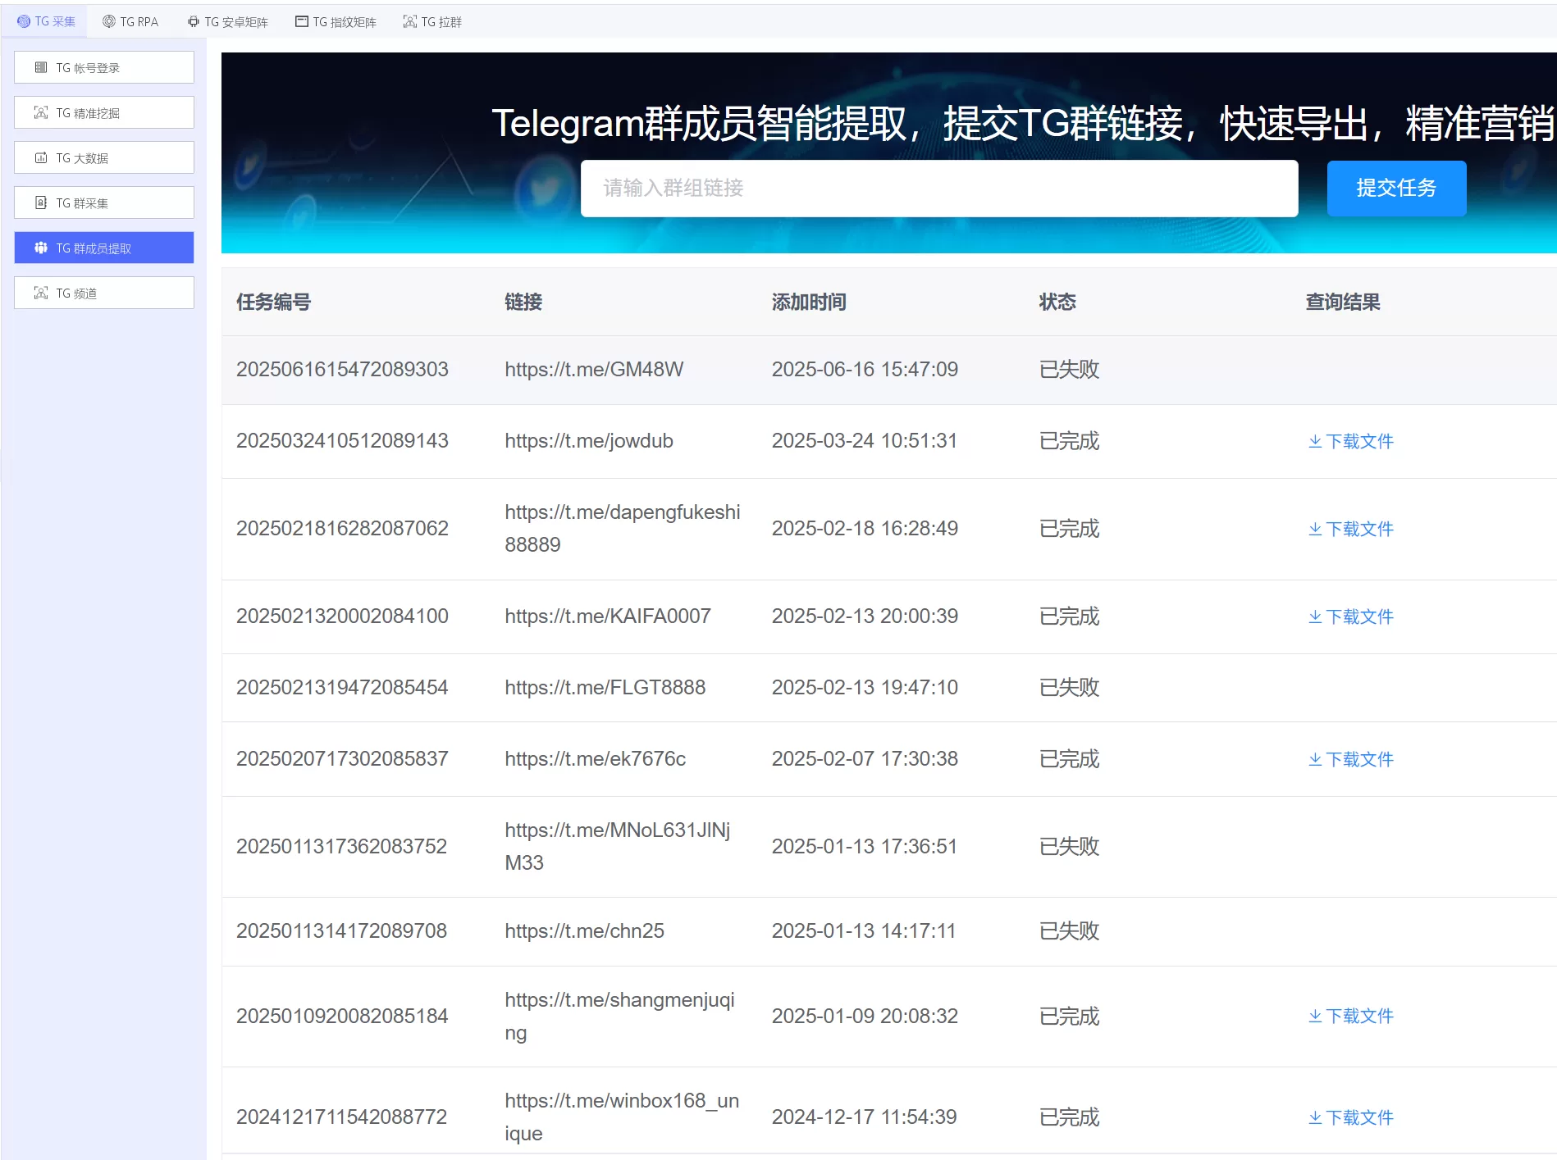Click the TG 大数据 chart icon
This screenshot has width=1557, height=1160.
coord(41,157)
